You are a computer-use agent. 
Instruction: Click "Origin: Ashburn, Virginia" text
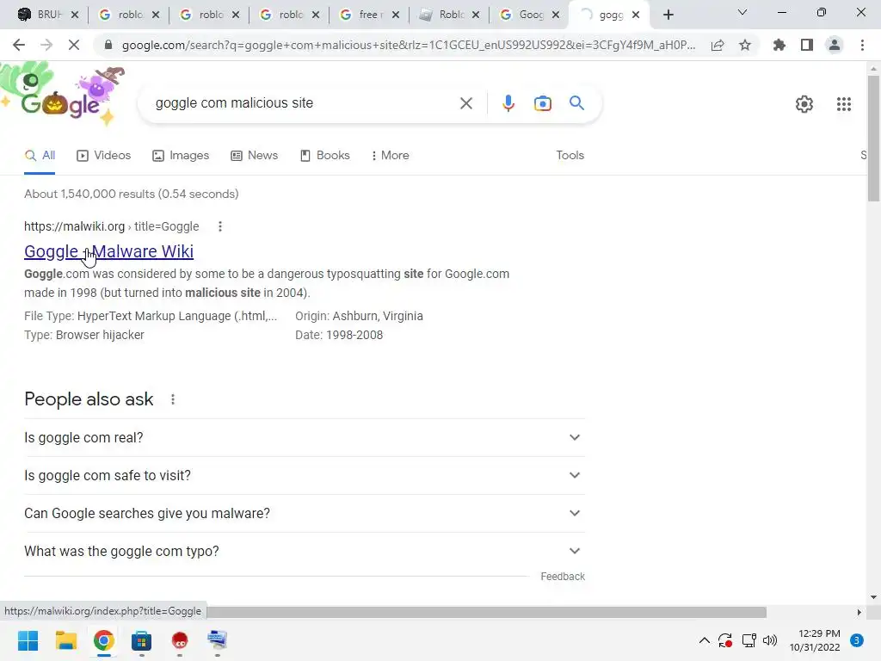pos(359,316)
